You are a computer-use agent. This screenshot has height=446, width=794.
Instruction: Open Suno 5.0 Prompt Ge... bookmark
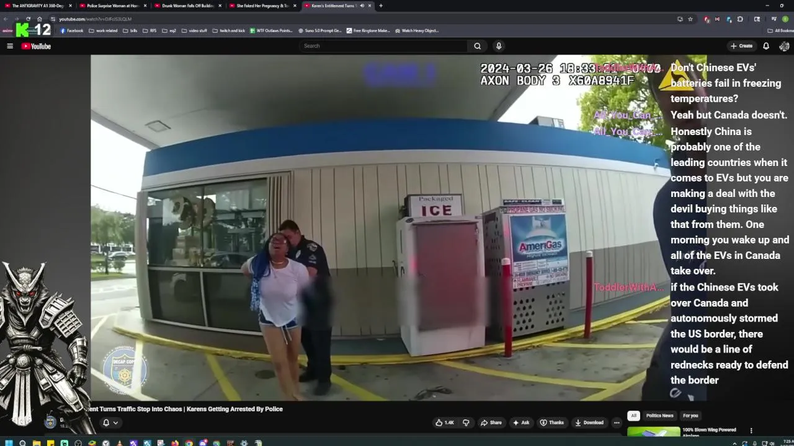pos(319,30)
